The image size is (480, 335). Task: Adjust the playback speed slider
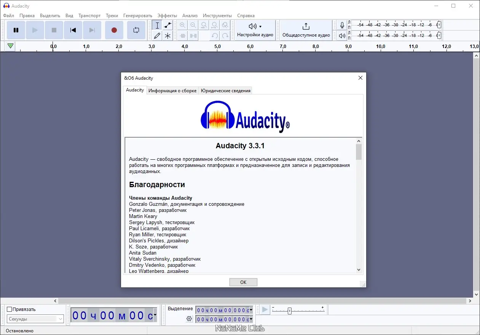tap(289, 311)
